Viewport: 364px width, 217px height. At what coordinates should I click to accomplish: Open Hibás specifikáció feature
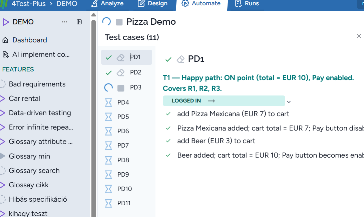click(x=38, y=199)
